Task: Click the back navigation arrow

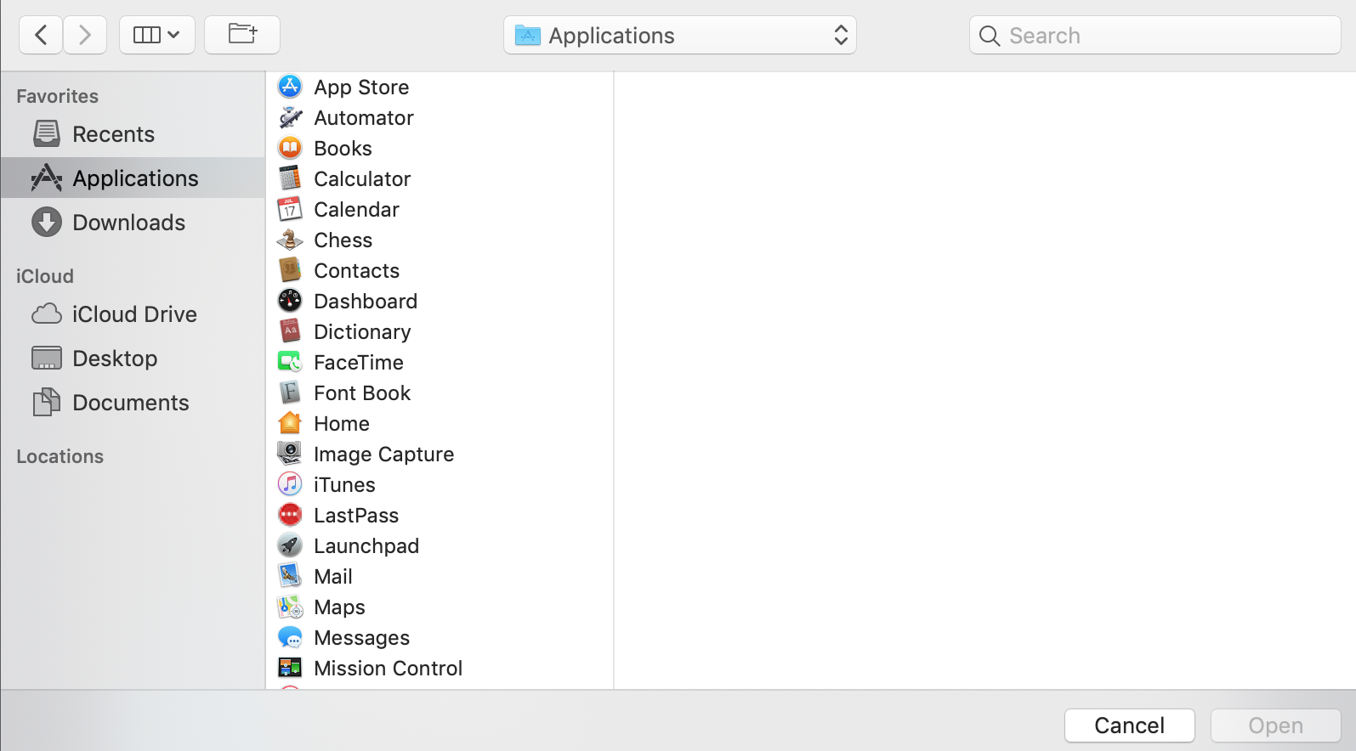Action: (x=41, y=35)
